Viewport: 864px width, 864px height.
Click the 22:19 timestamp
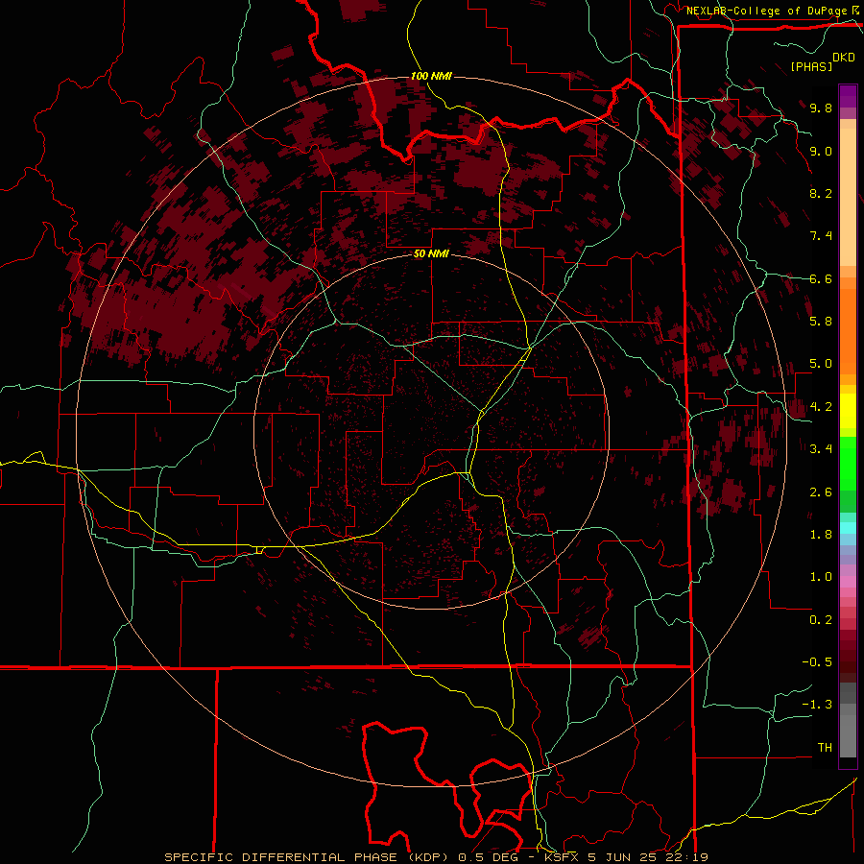[x=686, y=857]
